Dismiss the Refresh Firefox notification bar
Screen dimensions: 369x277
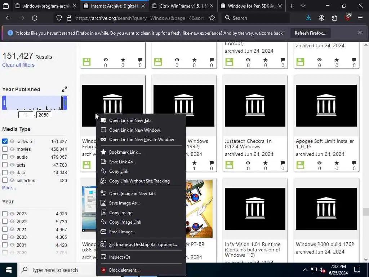click(360, 33)
